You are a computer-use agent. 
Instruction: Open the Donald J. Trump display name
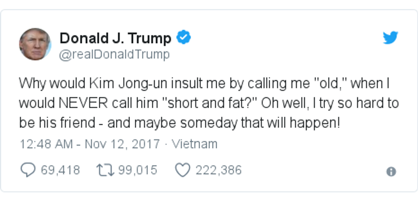[115, 38]
